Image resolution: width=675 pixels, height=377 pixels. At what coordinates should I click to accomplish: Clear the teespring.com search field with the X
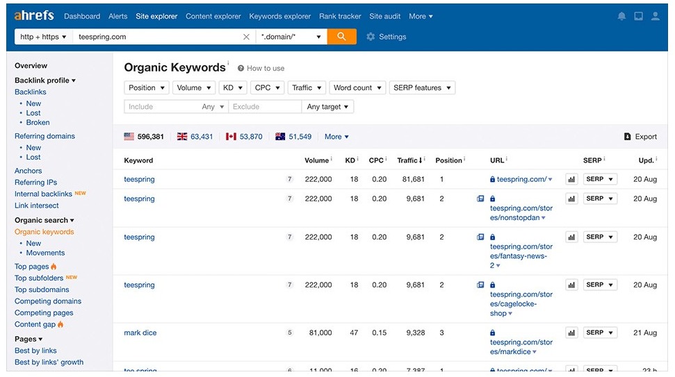(x=246, y=37)
